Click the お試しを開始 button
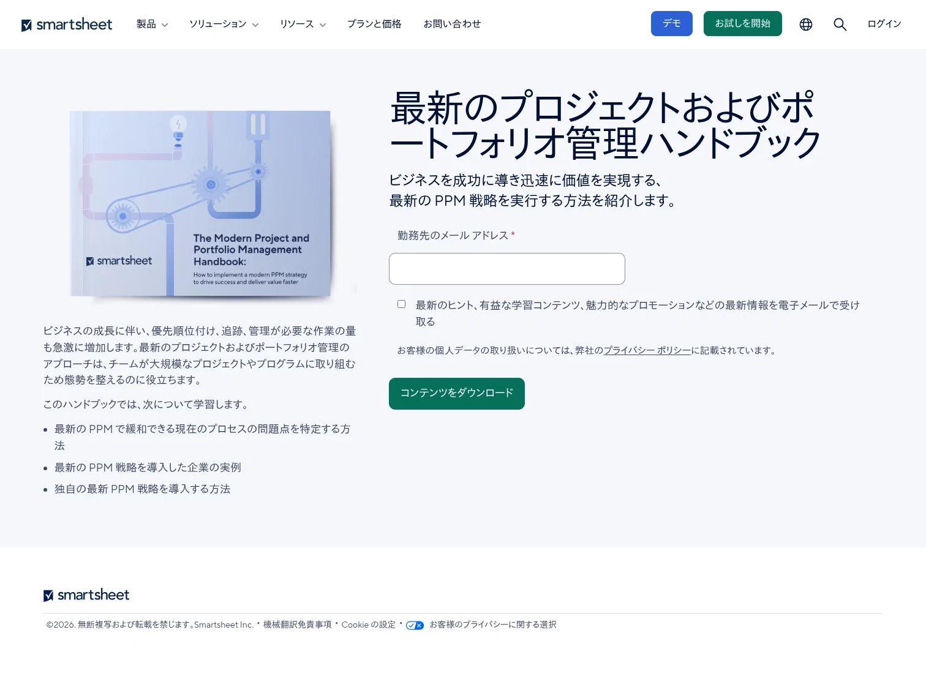Viewport: 926px width, 676px height. 743,23
